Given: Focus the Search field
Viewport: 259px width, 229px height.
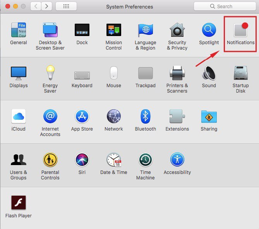Looking at the screenshot, I should (225, 6).
